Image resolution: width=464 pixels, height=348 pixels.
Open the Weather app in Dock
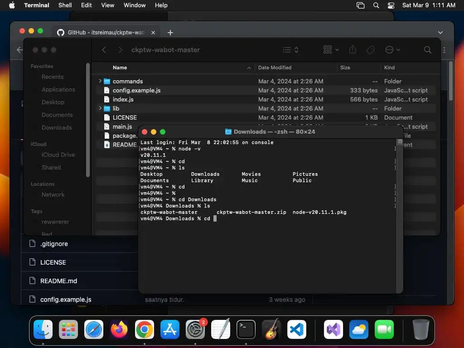click(x=359, y=329)
